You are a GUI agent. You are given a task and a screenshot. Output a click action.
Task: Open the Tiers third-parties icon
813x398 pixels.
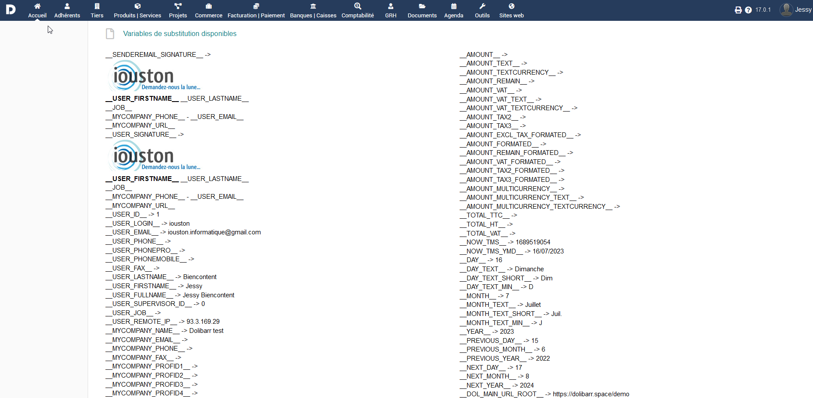point(97,7)
